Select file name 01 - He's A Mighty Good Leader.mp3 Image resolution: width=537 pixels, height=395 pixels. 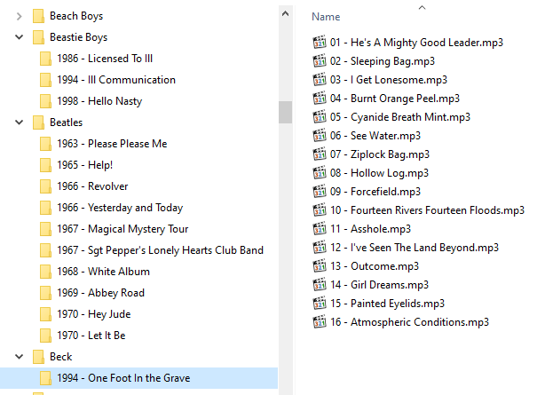click(416, 43)
